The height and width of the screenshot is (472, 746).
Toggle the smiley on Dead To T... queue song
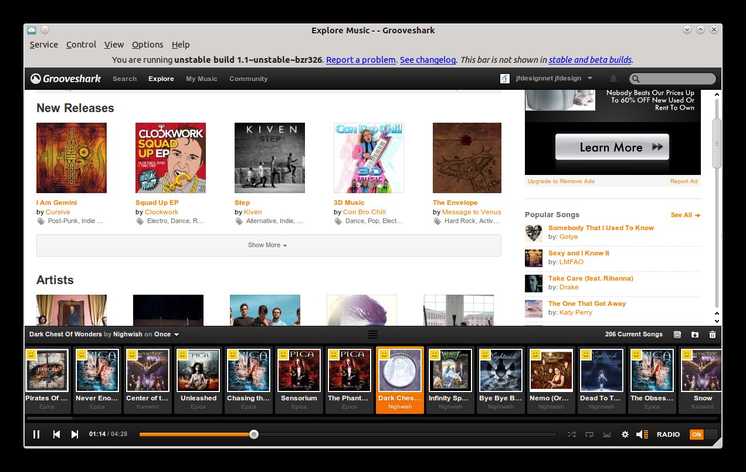[x=586, y=355]
